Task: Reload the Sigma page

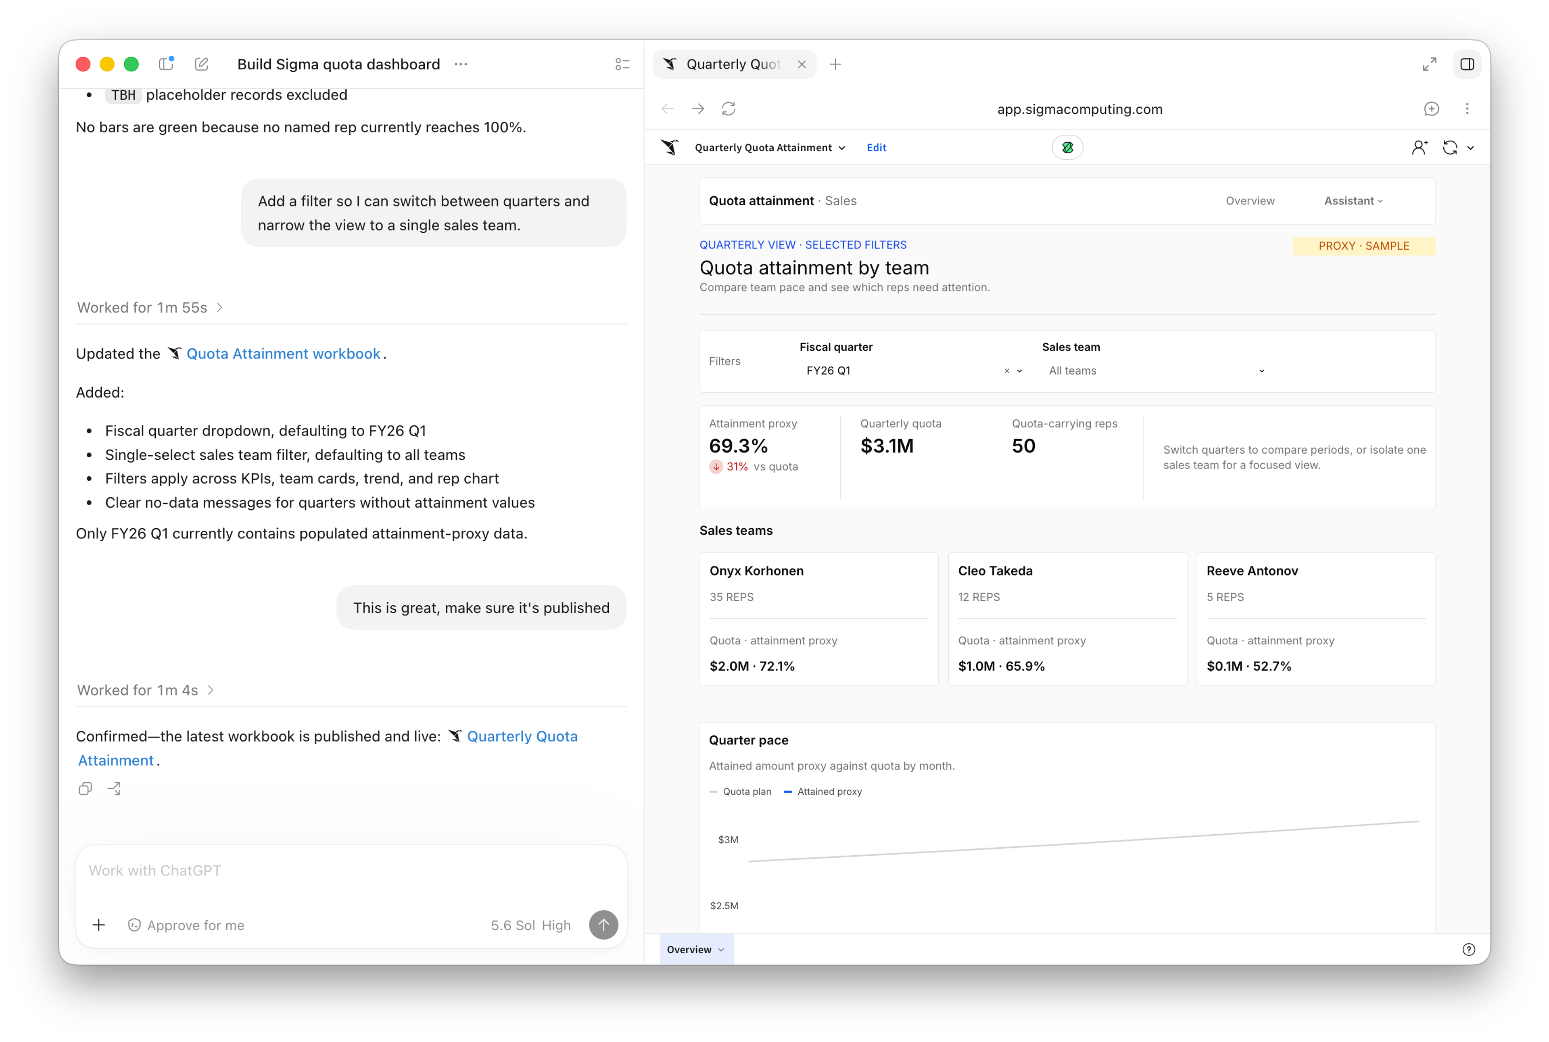Action: click(x=729, y=108)
